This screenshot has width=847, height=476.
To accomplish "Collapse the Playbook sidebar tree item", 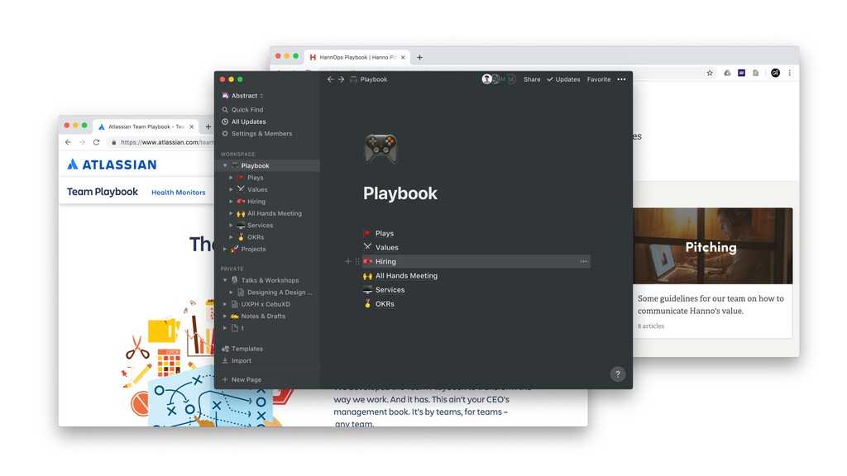I will pyautogui.click(x=225, y=165).
